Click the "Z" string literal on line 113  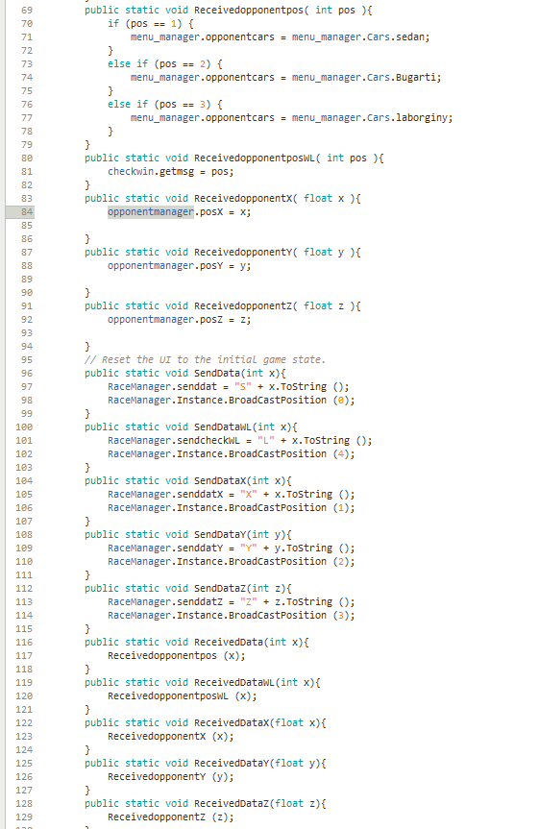pyautogui.click(x=249, y=602)
